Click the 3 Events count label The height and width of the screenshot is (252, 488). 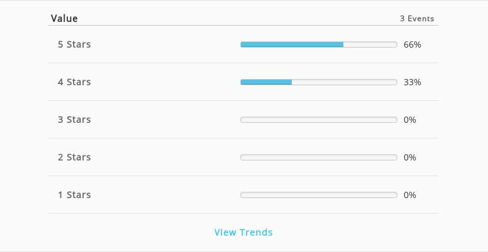(417, 19)
